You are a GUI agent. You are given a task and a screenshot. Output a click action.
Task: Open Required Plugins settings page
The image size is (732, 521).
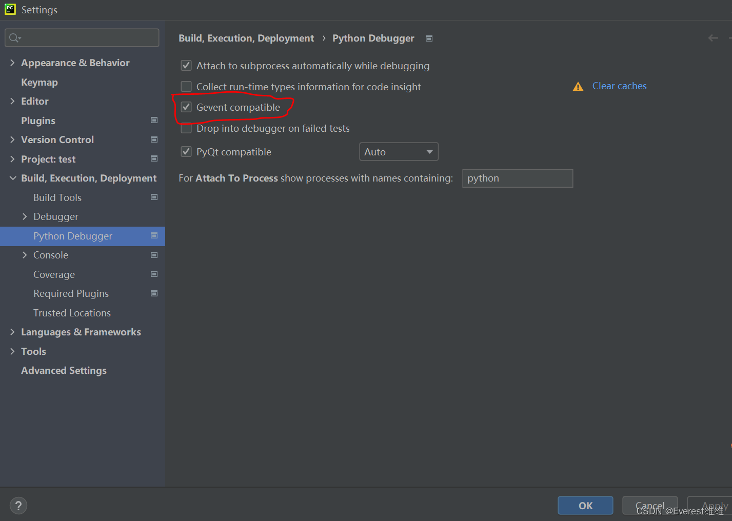point(71,293)
